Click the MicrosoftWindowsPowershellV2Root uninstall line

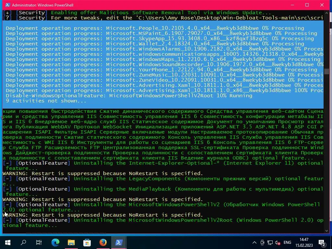pos(163,223)
